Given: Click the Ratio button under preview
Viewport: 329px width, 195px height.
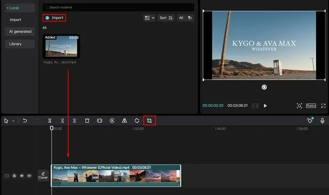Looking at the screenshot, I should 311,106.
